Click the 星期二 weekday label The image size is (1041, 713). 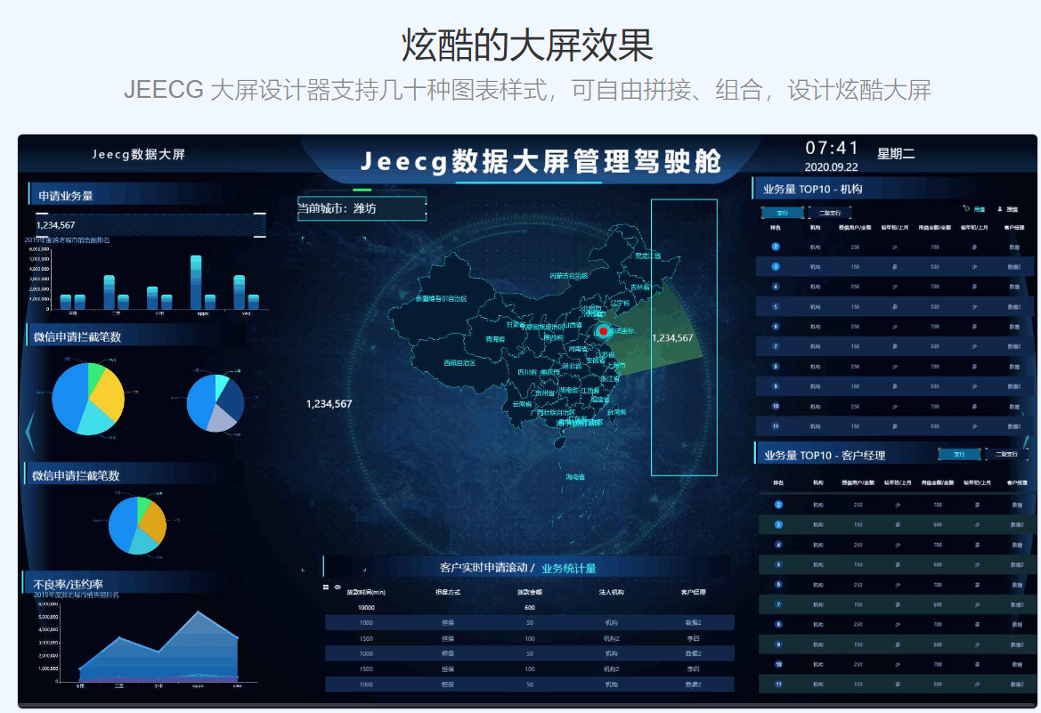pyautogui.click(x=896, y=154)
